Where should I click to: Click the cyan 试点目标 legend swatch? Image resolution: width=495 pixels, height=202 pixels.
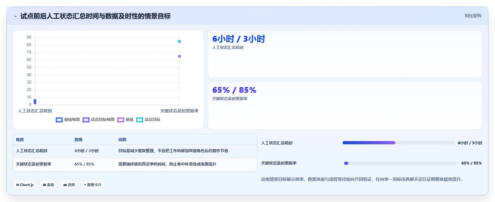coord(139,120)
